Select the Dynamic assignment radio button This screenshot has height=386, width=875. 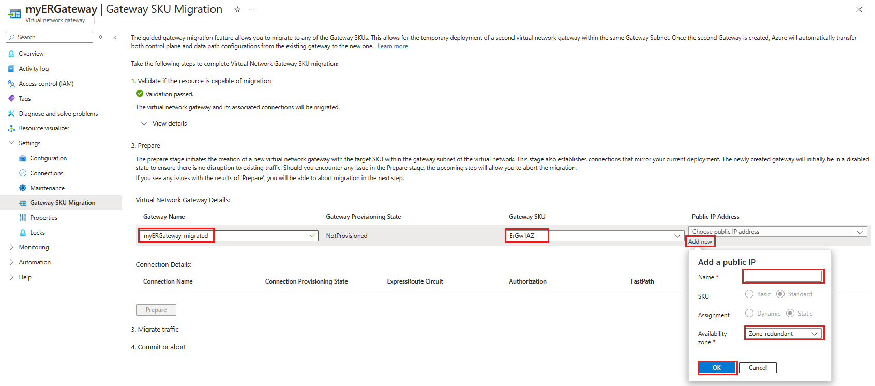tap(749, 314)
